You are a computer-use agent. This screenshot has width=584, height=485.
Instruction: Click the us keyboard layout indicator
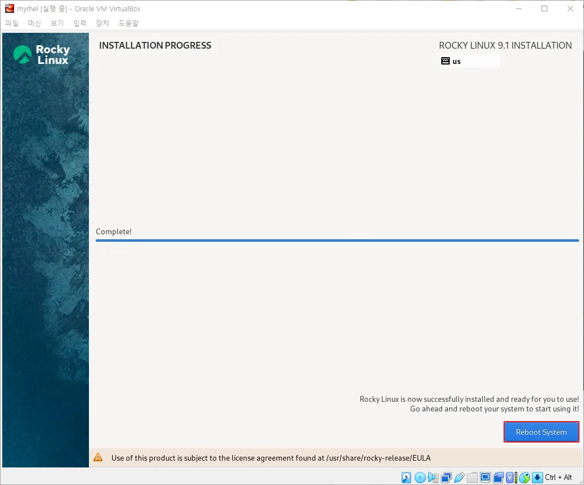tap(470, 61)
